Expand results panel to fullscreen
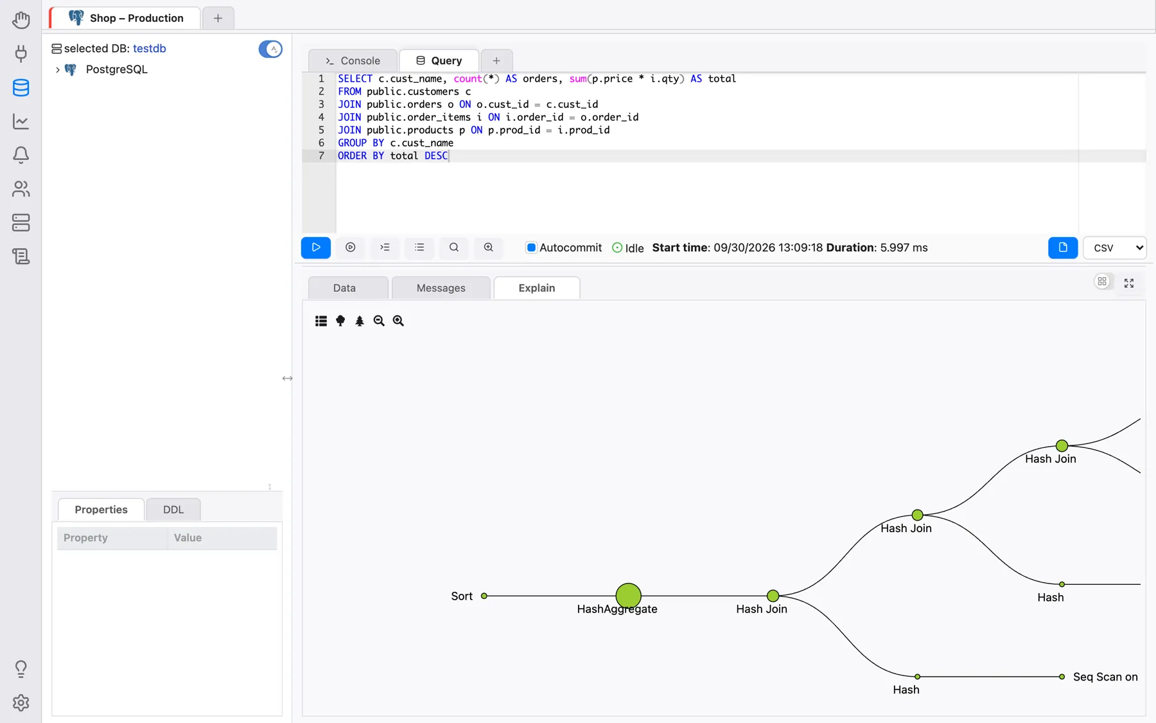 pyautogui.click(x=1129, y=283)
